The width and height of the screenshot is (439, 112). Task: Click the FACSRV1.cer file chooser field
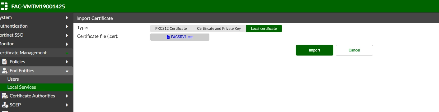(180, 37)
